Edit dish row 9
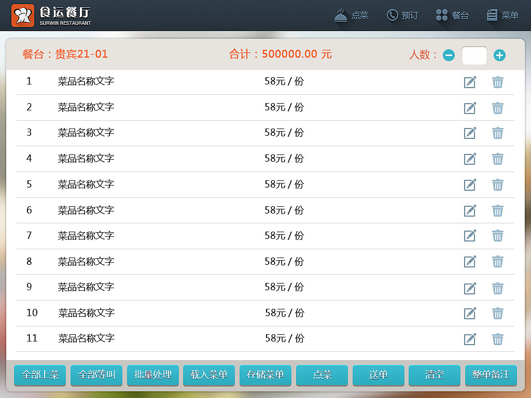 [x=470, y=288]
